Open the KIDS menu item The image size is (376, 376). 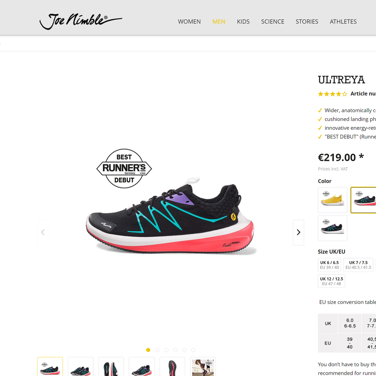[243, 22]
